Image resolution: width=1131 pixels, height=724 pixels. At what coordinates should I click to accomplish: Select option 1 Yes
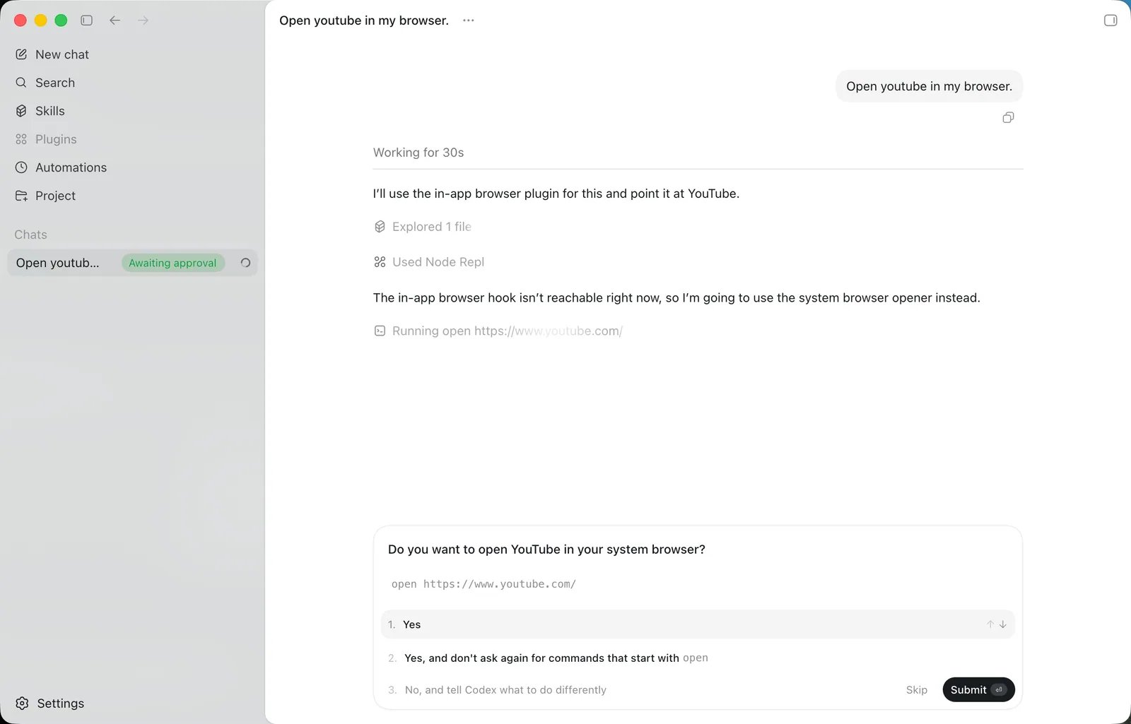pyautogui.click(x=698, y=624)
